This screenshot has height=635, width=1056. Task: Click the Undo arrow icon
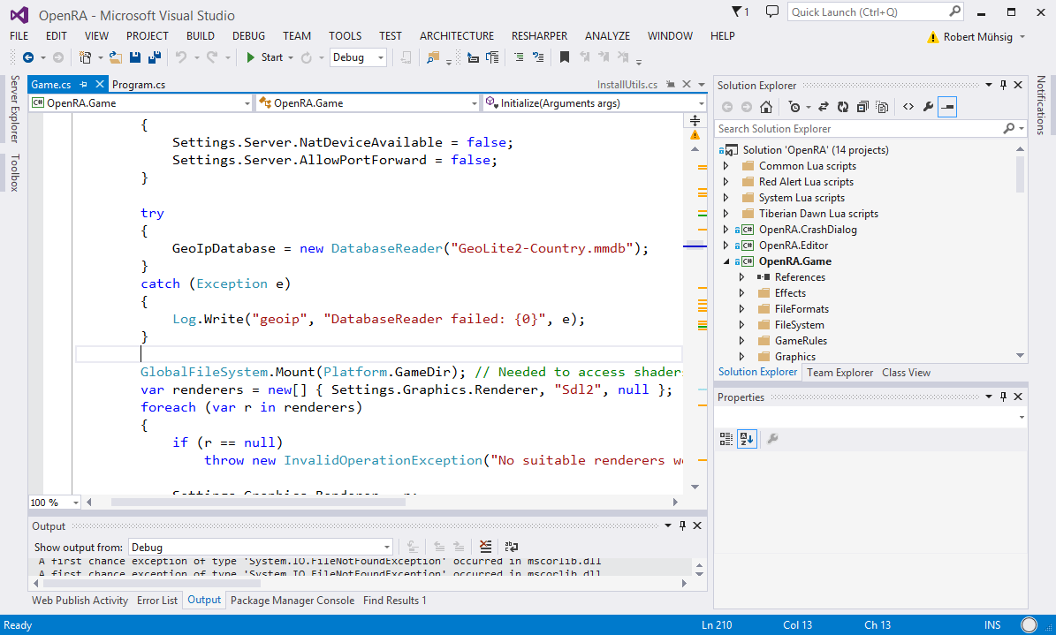181,58
